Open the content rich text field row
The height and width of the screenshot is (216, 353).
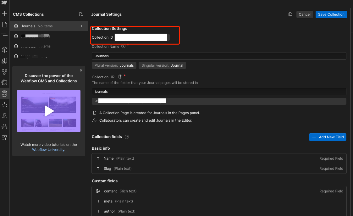(219, 191)
